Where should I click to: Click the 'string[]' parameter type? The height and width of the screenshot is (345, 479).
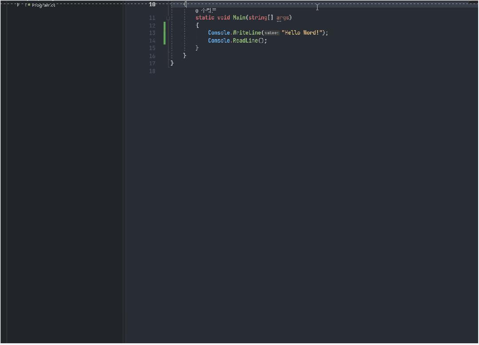(x=261, y=18)
